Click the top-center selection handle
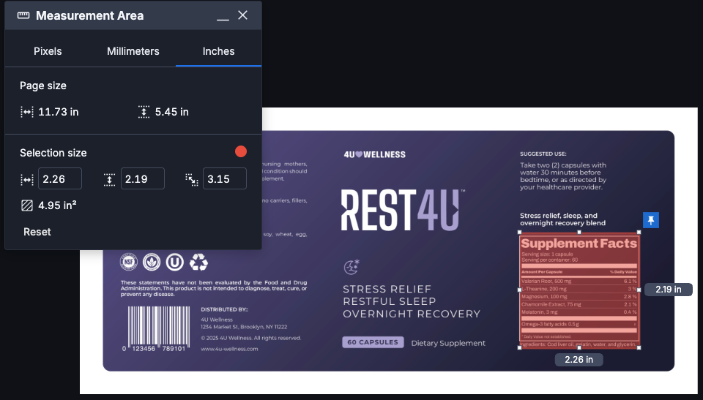 (x=579, y=232)
